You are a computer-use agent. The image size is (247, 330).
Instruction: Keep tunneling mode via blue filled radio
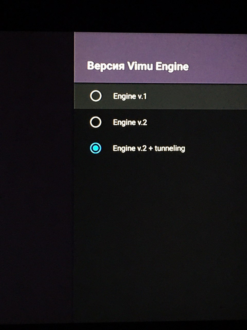click(x=96, y=148)
